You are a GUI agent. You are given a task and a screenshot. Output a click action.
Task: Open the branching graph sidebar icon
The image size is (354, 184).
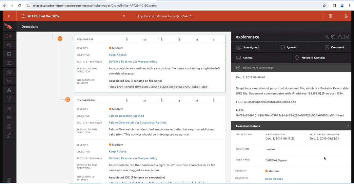[9, 99]
